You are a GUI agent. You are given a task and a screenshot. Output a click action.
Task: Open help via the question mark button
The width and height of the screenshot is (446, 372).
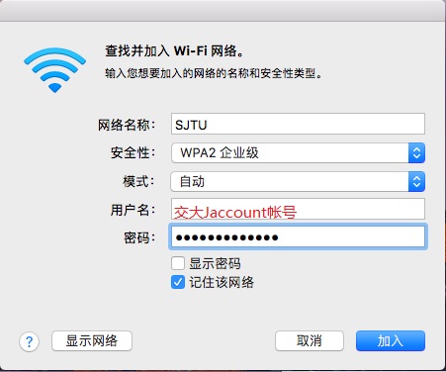30,341
